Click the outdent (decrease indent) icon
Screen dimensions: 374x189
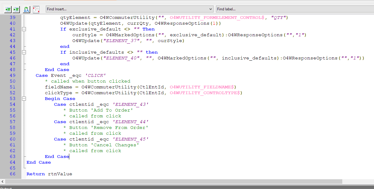click(x=8, y=9)
